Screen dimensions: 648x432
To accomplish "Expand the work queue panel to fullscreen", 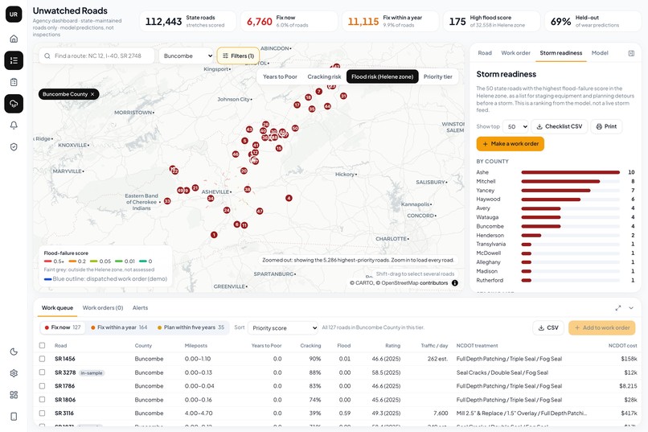I will pyautogui.click(x=618, y=308).
